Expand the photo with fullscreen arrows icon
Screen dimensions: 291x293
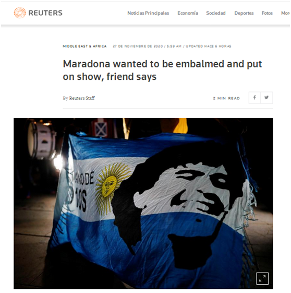(x=262, y=278)
